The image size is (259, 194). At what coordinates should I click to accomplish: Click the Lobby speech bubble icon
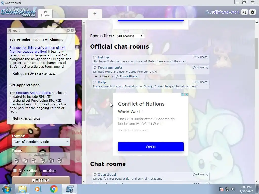click(x=95, y=57)
